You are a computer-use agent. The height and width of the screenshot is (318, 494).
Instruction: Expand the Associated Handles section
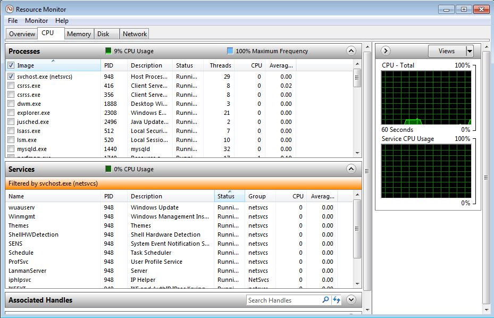click(x=351, y=300)
